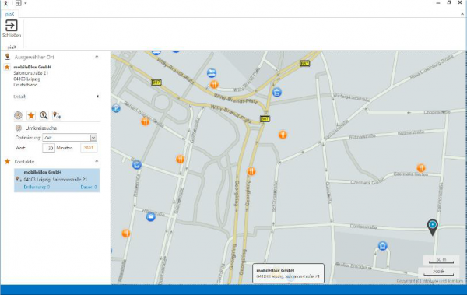Click blue shopping marker right of B87 junction
Viewport: 467px width, 295px height.
tap(277, 92)
